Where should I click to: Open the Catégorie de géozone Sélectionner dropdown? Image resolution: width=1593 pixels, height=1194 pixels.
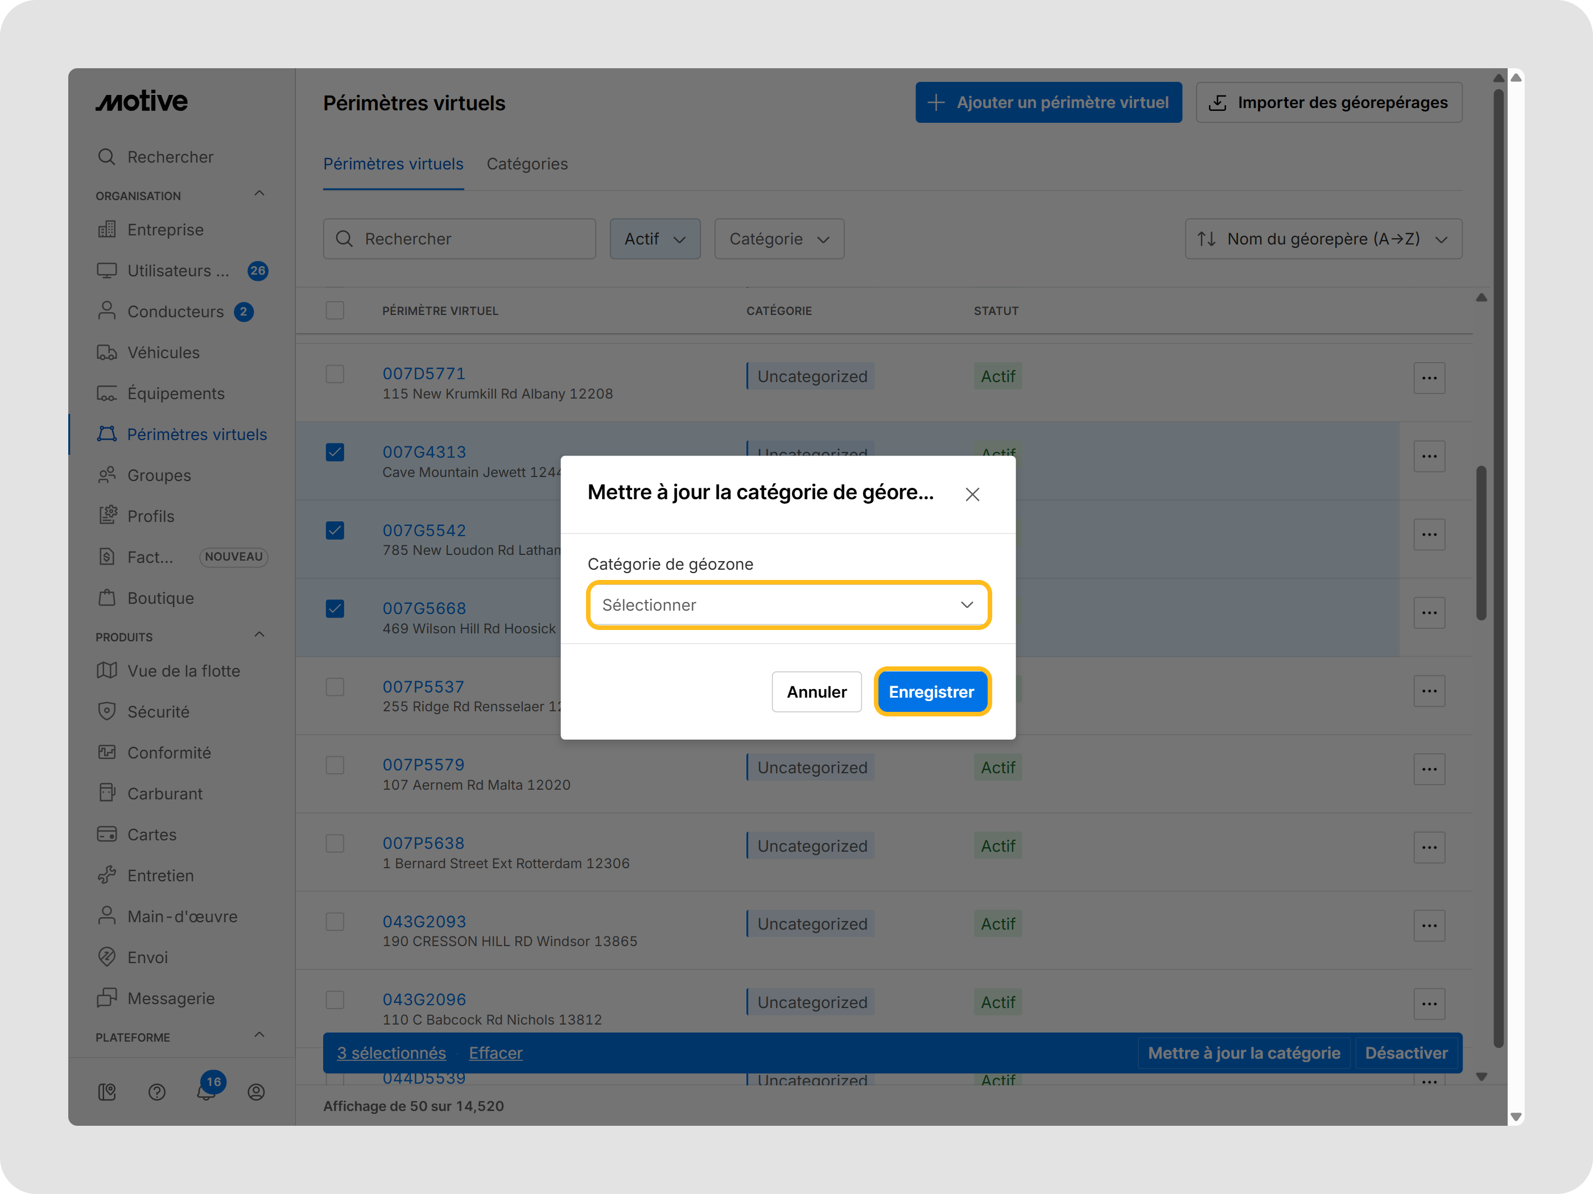pyautogui.click(x=788, y=606)
